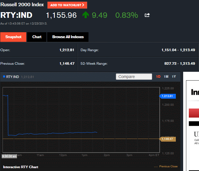The image size is (199, 171).
Task: Click the RTY:IND chart legend label
Action: tap(12, 77)
